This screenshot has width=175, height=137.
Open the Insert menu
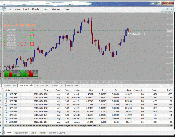[x=26, y=9]
